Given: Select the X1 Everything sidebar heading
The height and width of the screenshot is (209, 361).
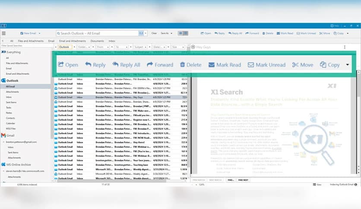Looking at the screenshot, I should [11, 52].
